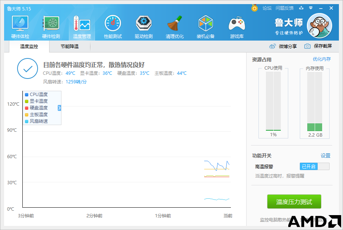Click the 鲁大师 mascot avatar

[x=320, y=26]
